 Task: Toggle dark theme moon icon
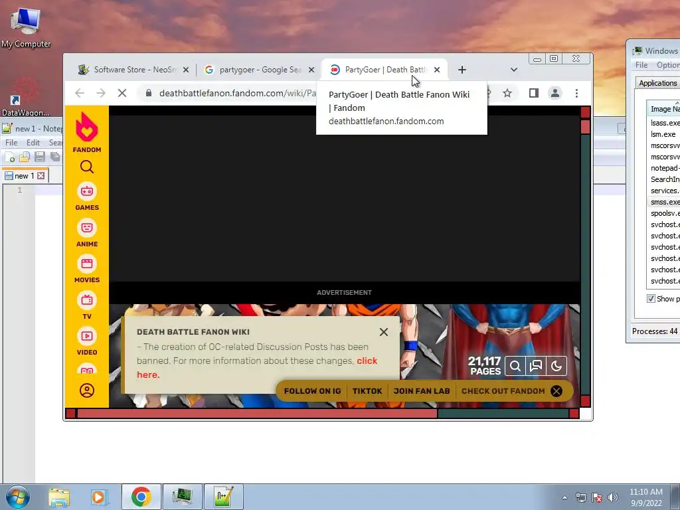[x=556, y=366]
